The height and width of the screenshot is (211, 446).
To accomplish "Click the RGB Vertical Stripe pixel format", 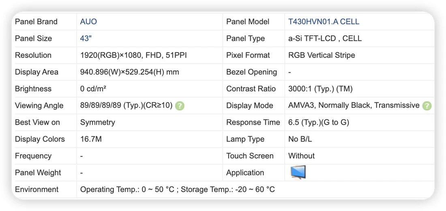I will [x=322, y=55].
